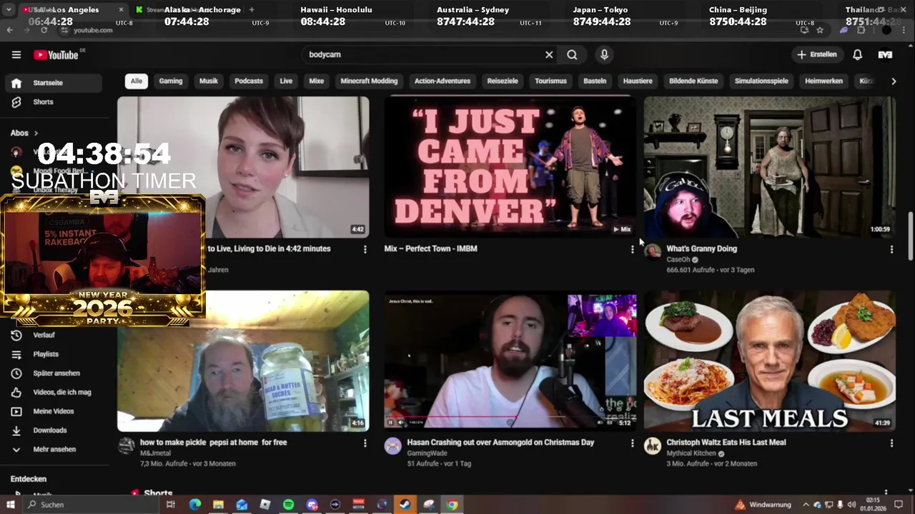Image resolution: width=915 pixels, height=514 pixels.
Task: Select the Musik filter chip
Action: pos(209,81)
